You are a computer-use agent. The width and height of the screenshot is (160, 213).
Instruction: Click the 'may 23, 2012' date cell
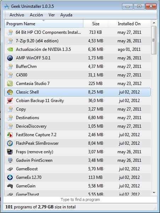click(129, 84)
